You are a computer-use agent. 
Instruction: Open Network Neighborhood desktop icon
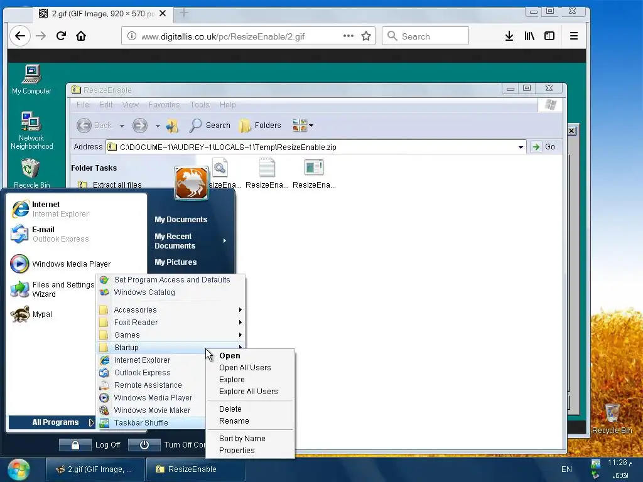pos(31,131)
